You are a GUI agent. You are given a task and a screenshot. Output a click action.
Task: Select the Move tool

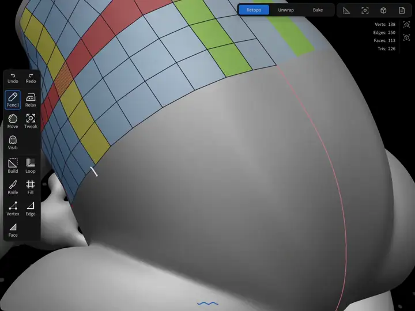13,121
